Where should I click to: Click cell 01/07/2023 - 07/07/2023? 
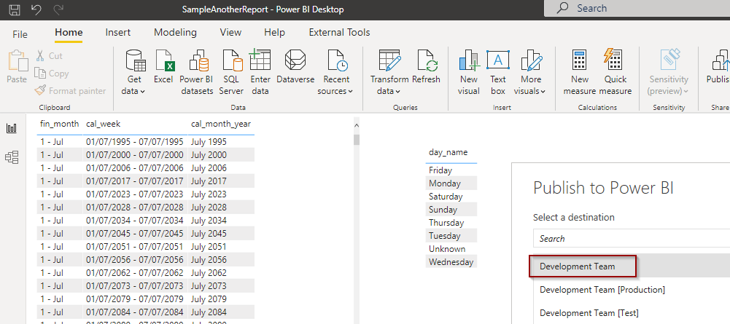[x=135, y=194]
